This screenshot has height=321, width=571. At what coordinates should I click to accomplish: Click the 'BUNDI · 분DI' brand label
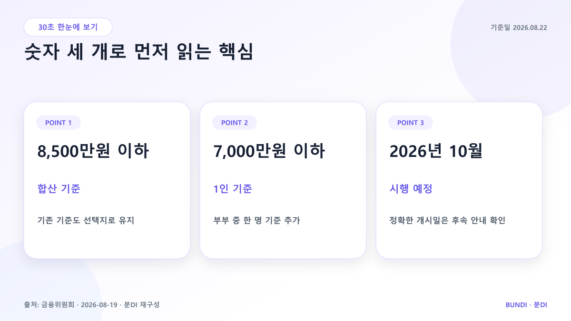[x=526, y=304]
